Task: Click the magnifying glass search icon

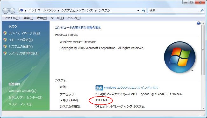Action: [x=202, y=10]
